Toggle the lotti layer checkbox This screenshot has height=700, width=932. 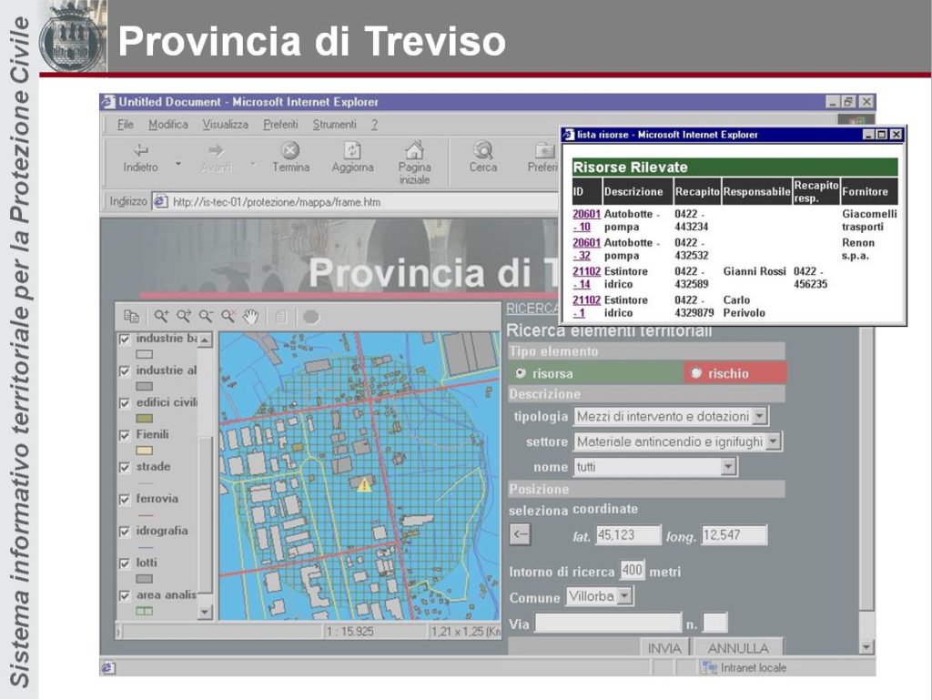pyautogui.click(x=124, y=564)
